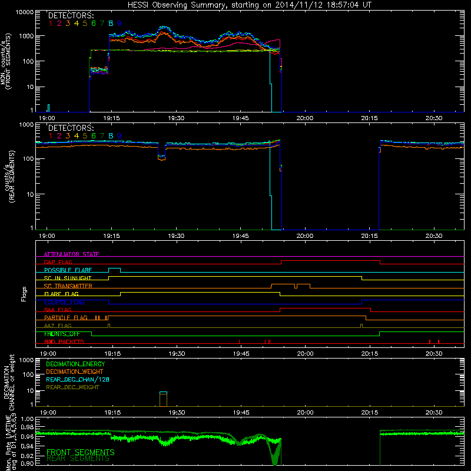Image resolution: width=471 pixels, height=471 pixels.
Task: Click the 0.90 tick label on livetime plot
Action: click(x=28, y=463)
